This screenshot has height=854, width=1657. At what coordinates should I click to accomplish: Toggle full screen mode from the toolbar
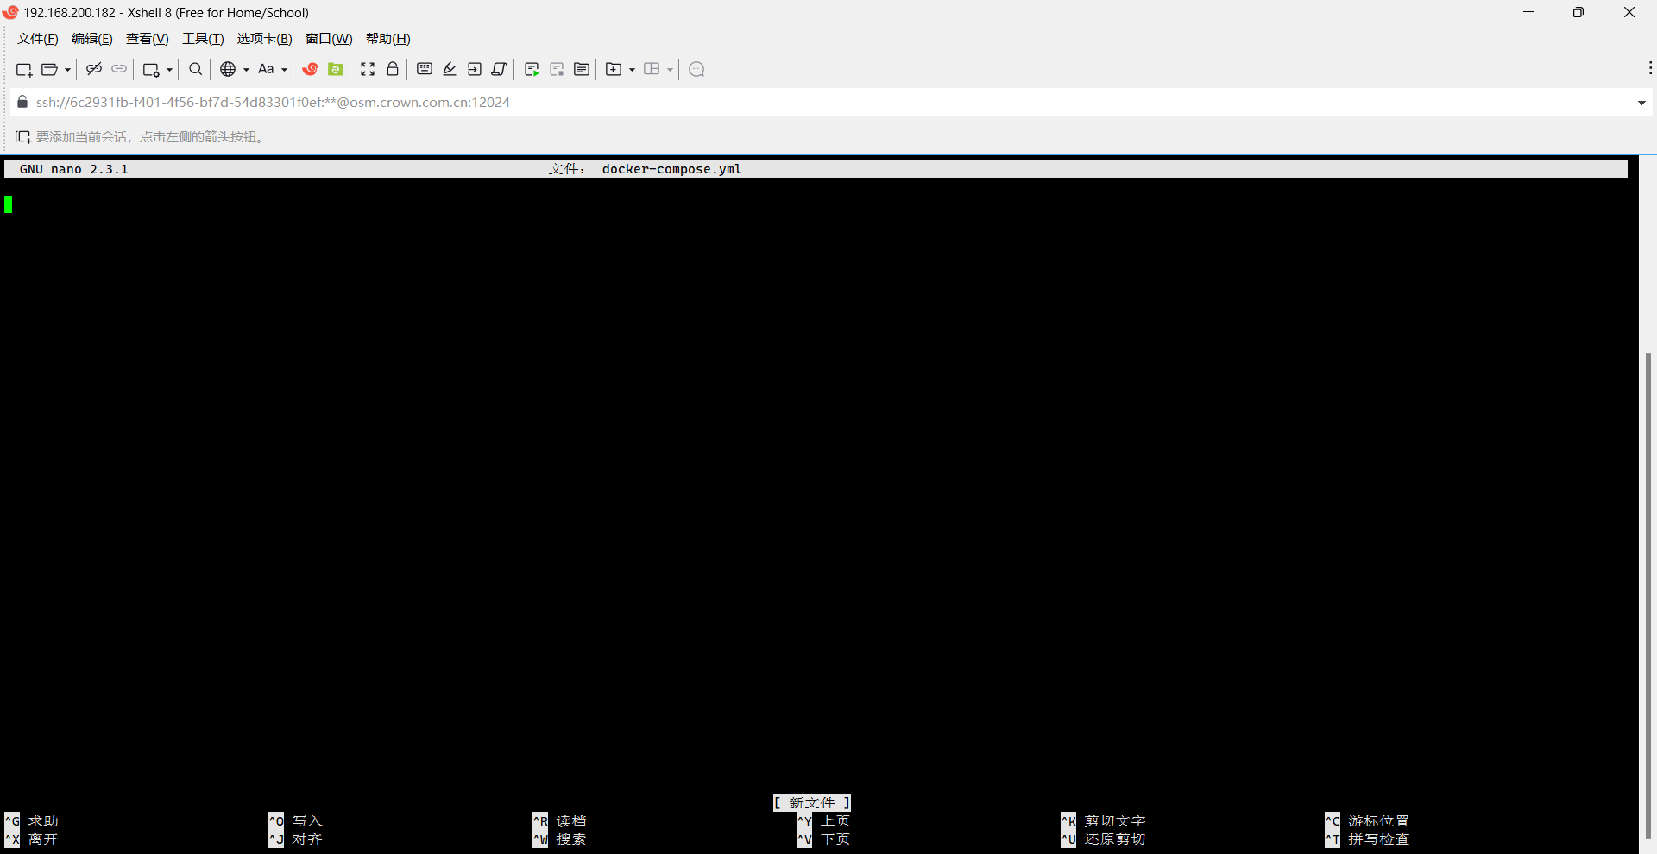click(x=368, y=69)
